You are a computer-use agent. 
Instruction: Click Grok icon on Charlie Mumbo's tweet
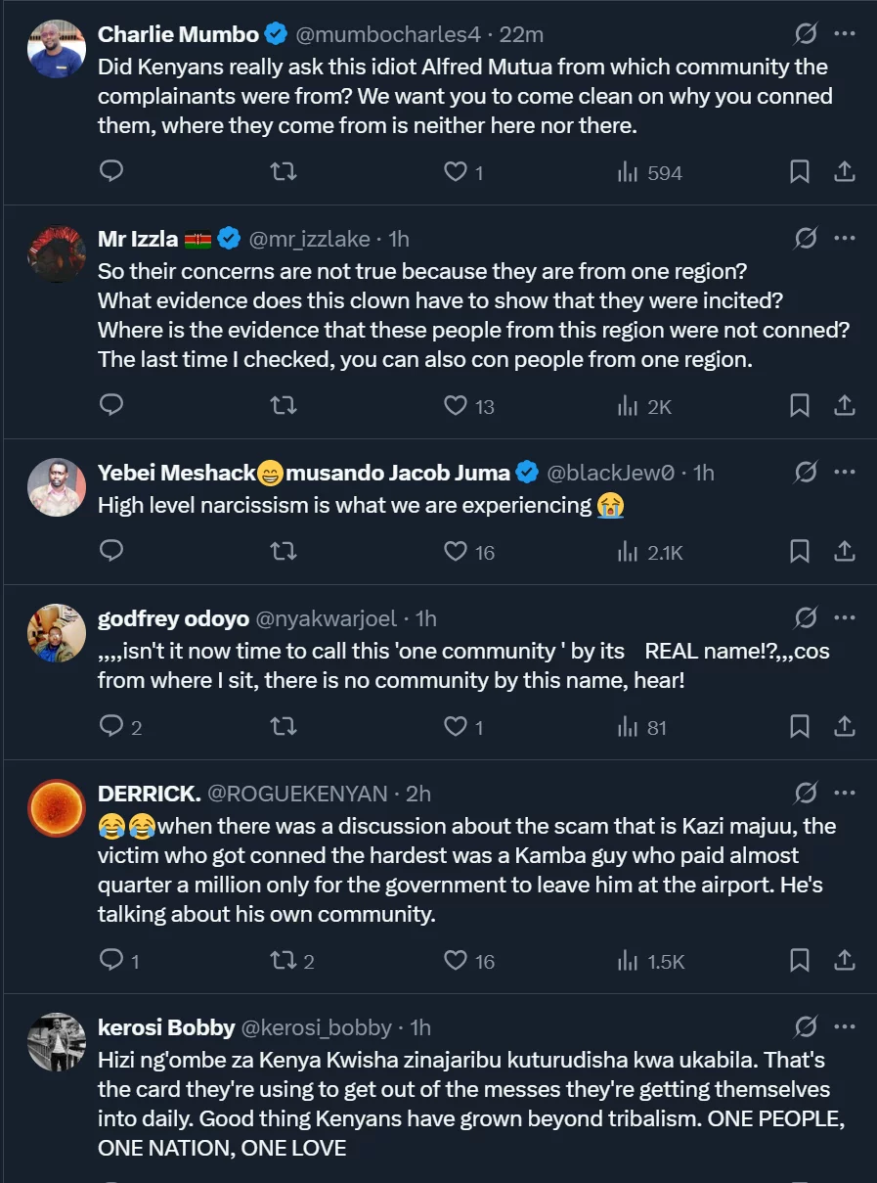click(x=806, y=34)
